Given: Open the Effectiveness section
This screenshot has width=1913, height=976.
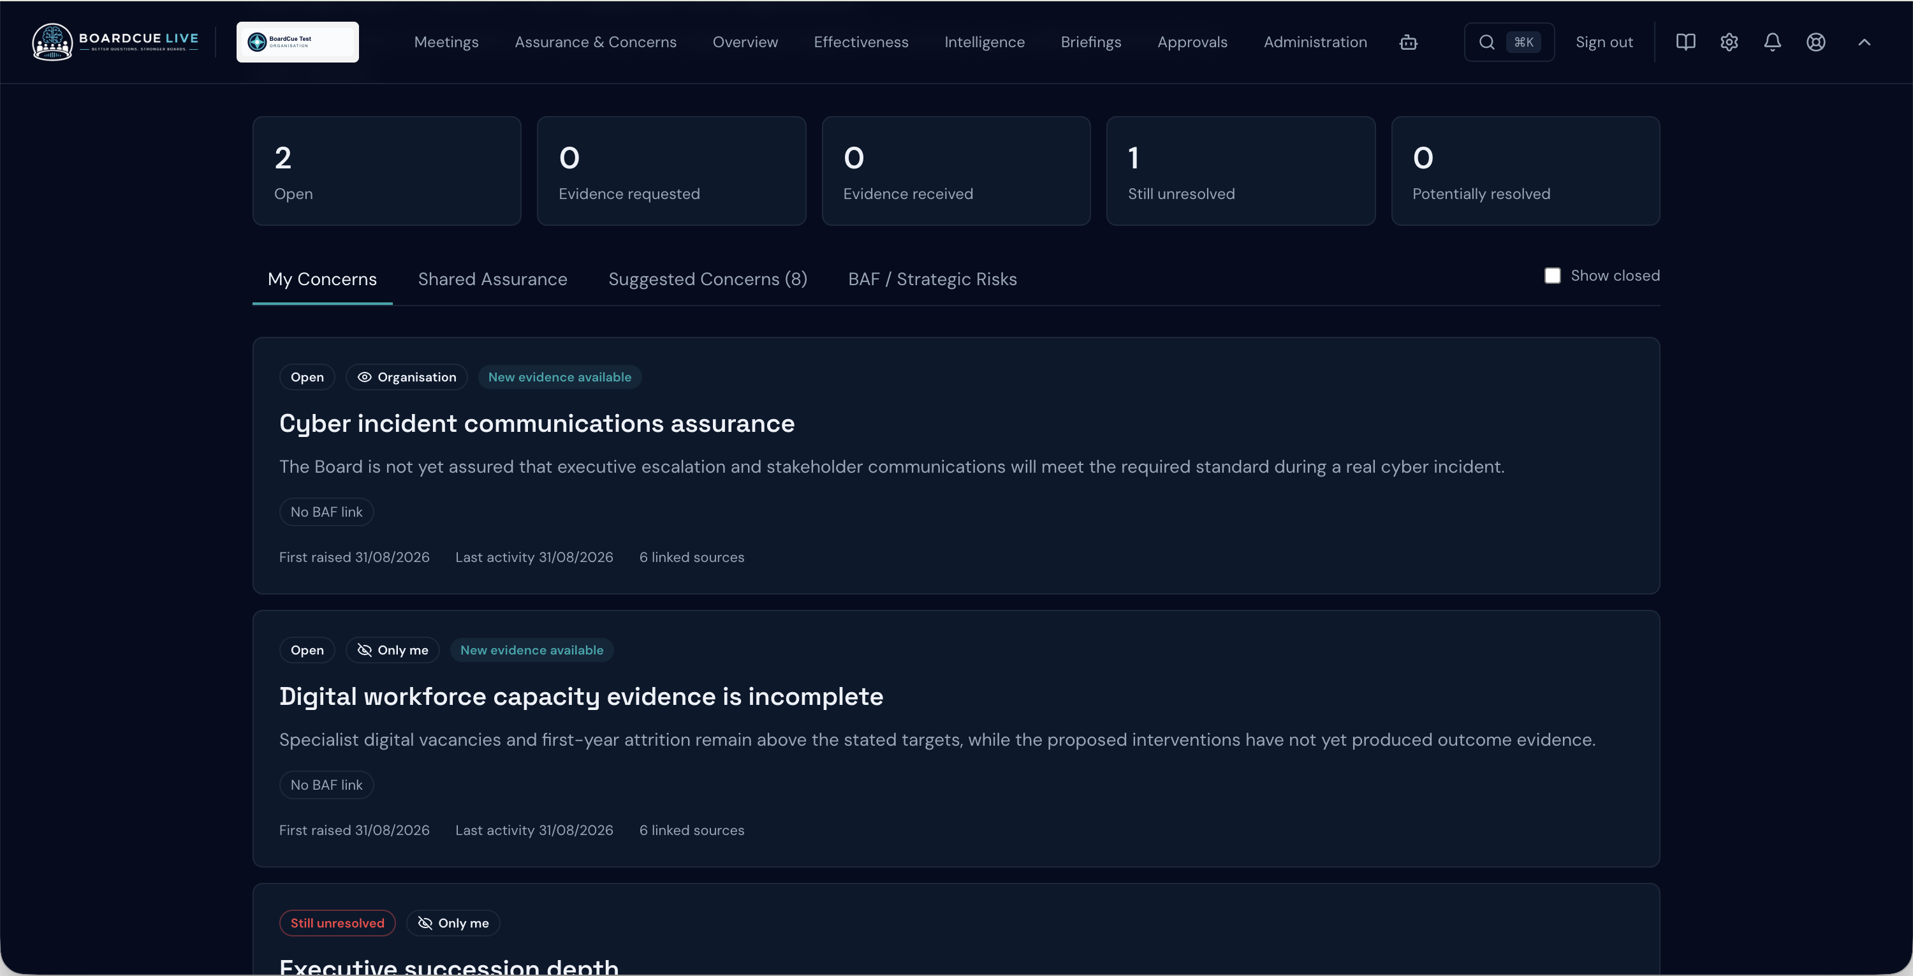Looking at the screenshot, I should [861, 42].
